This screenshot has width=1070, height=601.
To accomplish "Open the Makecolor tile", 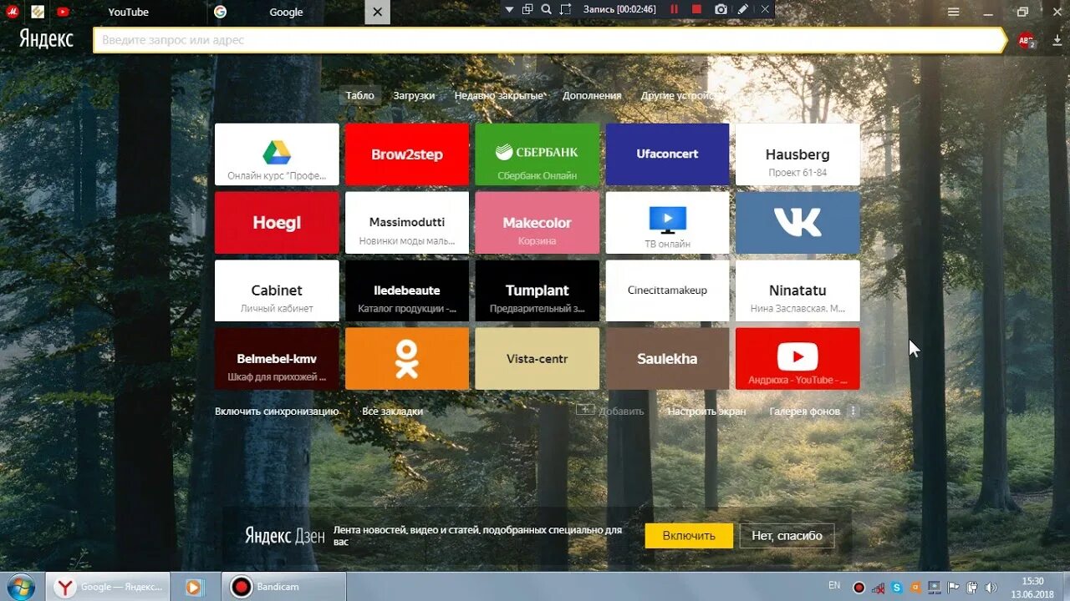I will pyautogui.click(x=538, y=223).
